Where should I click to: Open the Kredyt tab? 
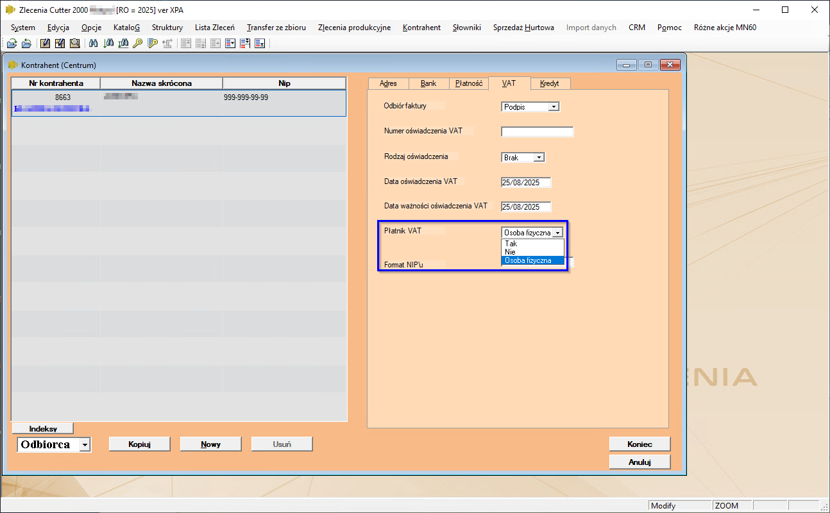click(550, 83)
